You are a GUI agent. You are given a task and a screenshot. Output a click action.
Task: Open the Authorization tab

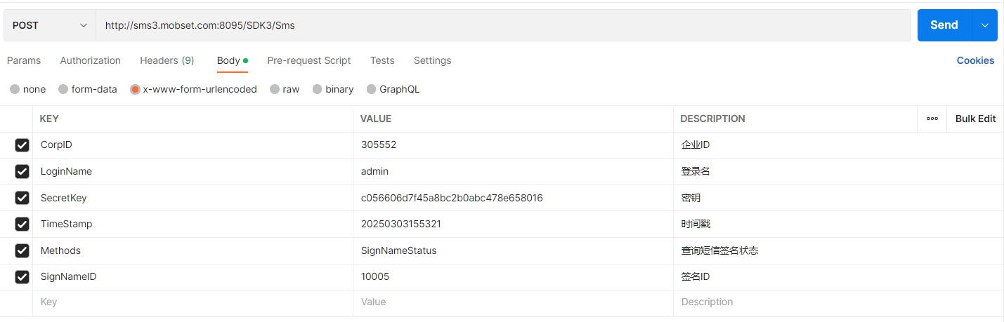click(90, 60)
